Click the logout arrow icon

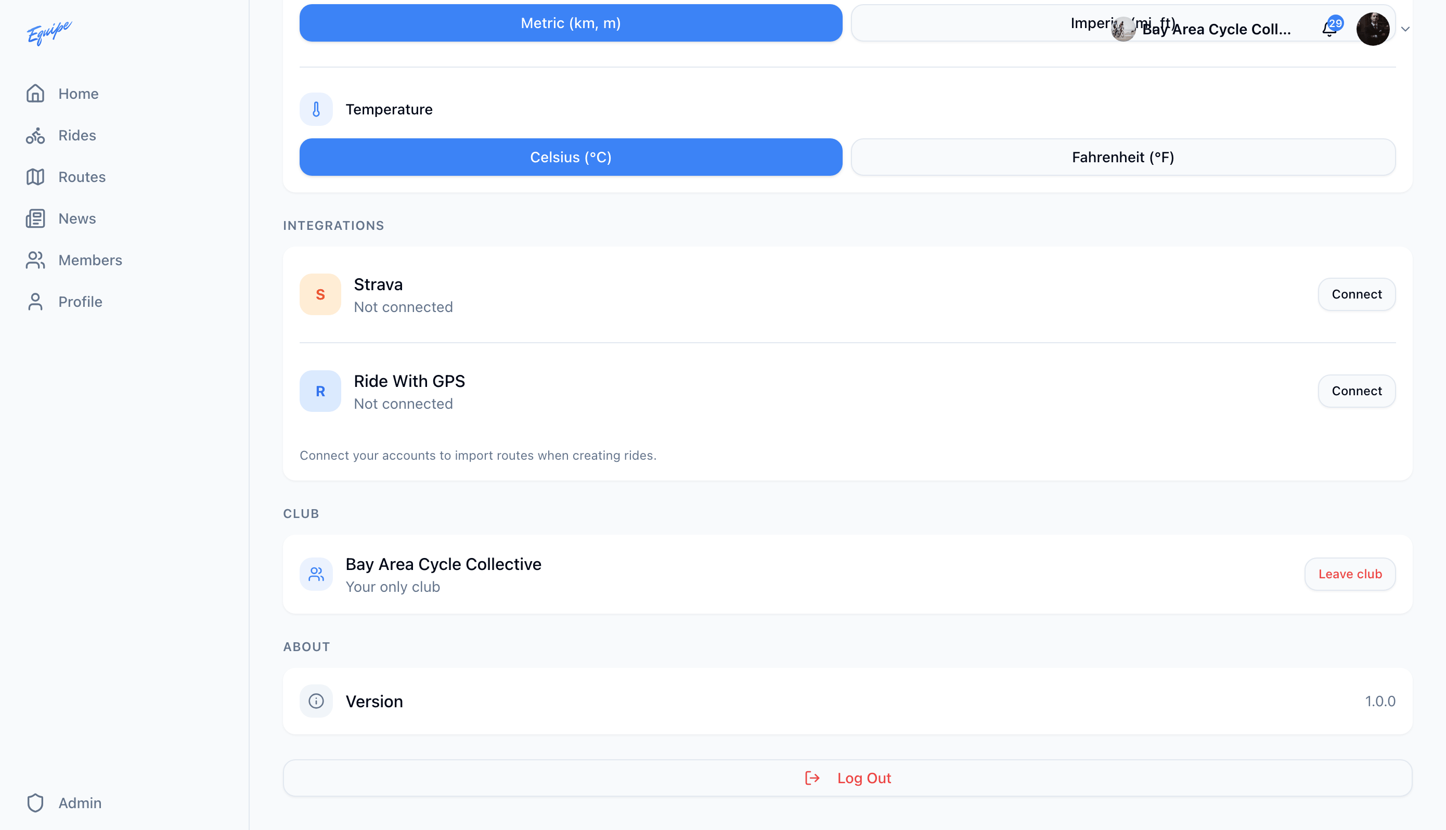pyautogui.click(x=812, y=778)
